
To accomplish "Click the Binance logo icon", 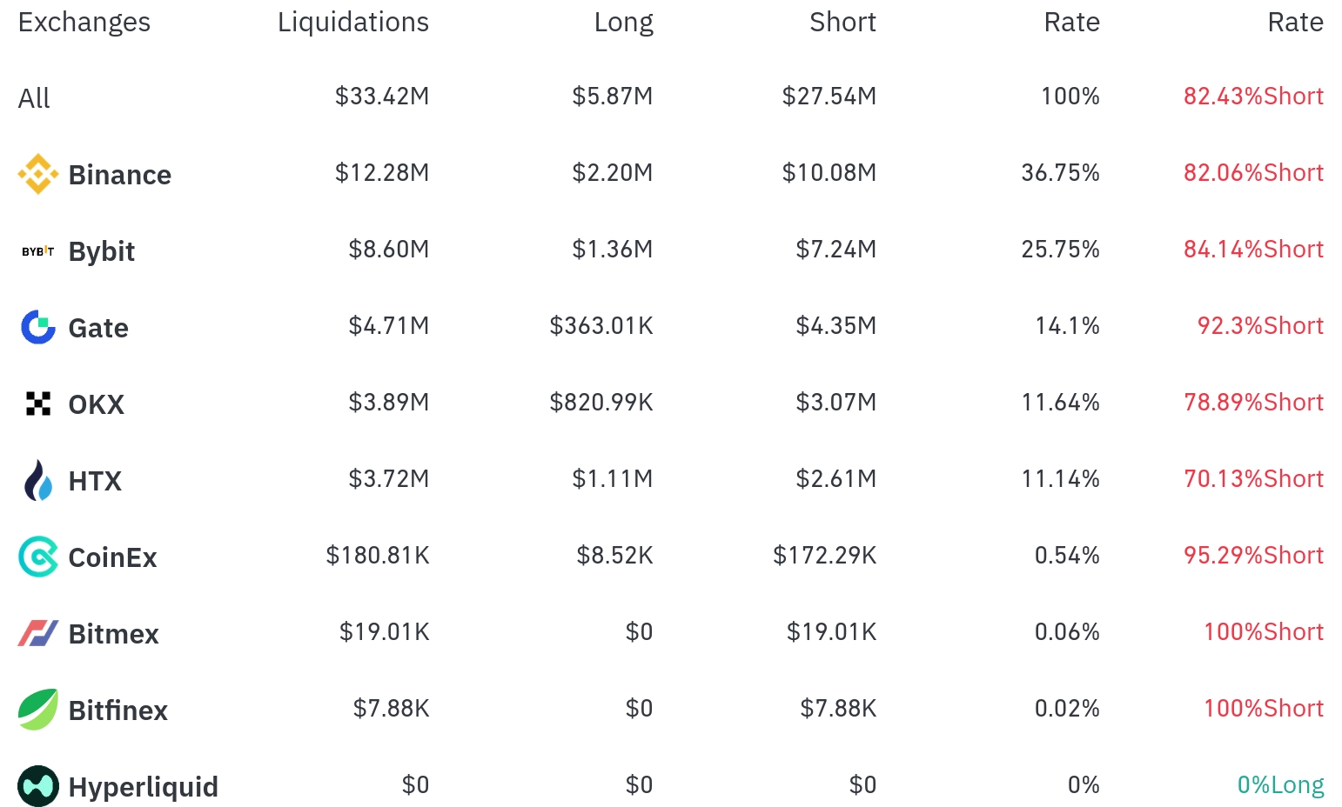I will [38, 174].
